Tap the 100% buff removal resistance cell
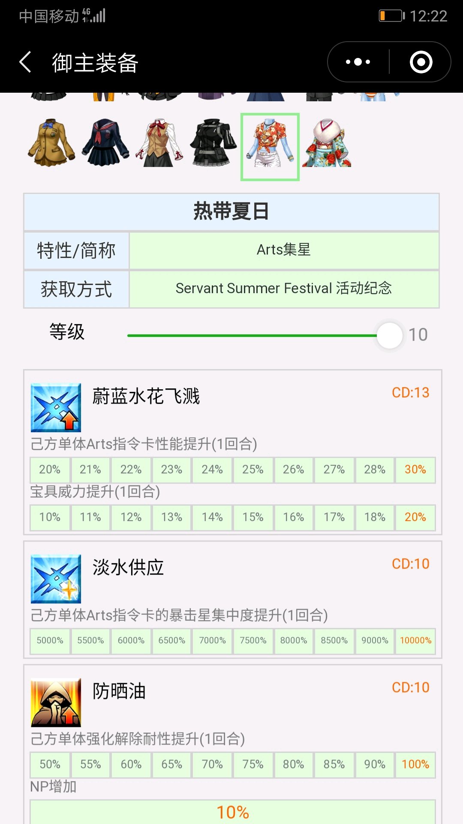This screenshot has width=463, height=824. coord(415,764)
